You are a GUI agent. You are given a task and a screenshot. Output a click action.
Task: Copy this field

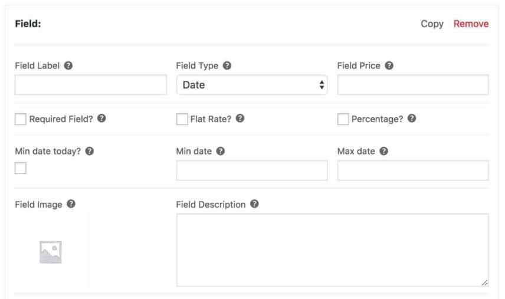(432, 24)
